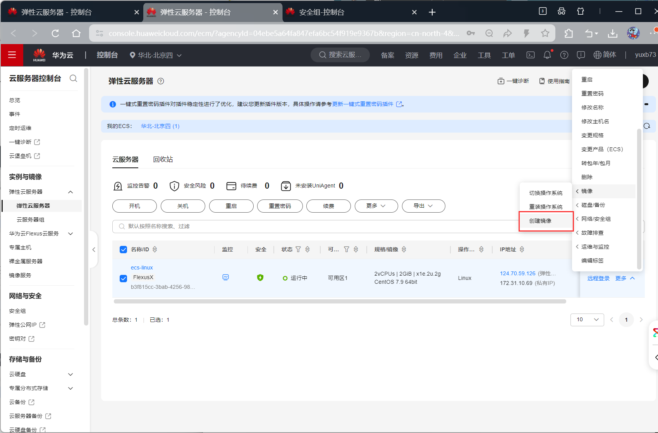
Task: Uncheck the ecs-linux row checkbox
Action: [123, 278]
